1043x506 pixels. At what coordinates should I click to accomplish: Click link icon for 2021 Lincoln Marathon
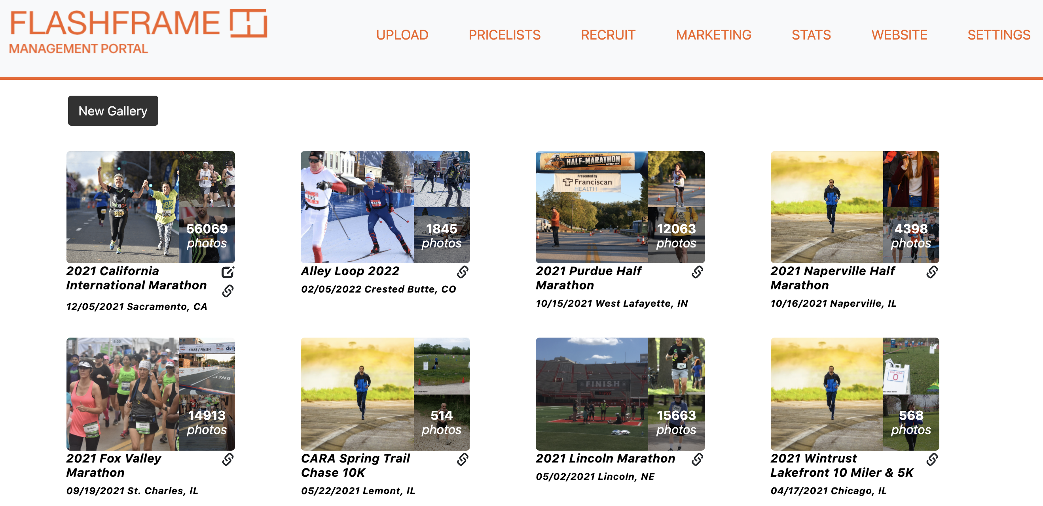pyautogui.click(x=697, y=459)
